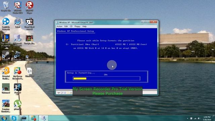This screenshot has width=215, height=121.
Task: Select the Play League of Legends shortcut
Action: click(6, 40)
